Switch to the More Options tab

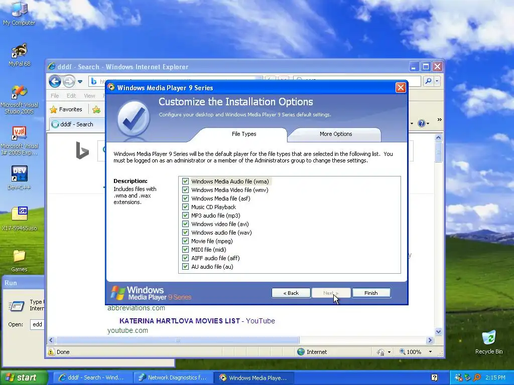click(x=336, y=134)
